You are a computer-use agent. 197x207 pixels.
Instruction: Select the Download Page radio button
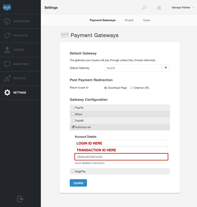[x=105, y=88]
